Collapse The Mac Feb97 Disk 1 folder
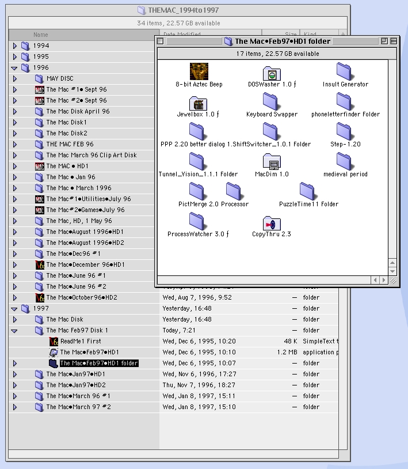This screenshot has width=408, height=469. click(x=14, y=331)
